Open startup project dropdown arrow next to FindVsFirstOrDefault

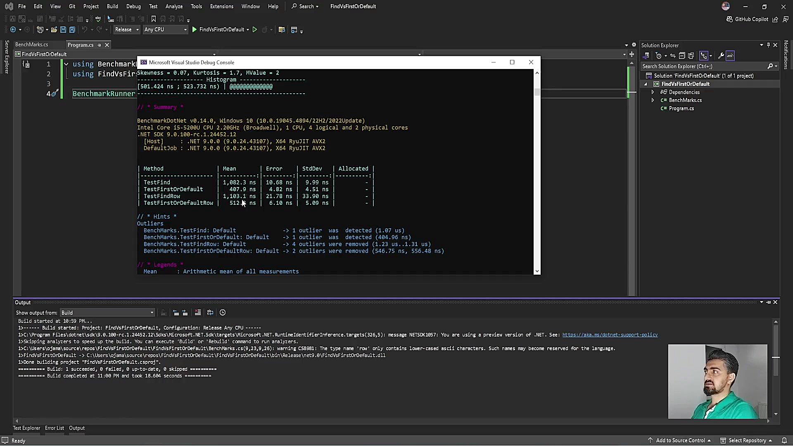(x=248, y=30)
